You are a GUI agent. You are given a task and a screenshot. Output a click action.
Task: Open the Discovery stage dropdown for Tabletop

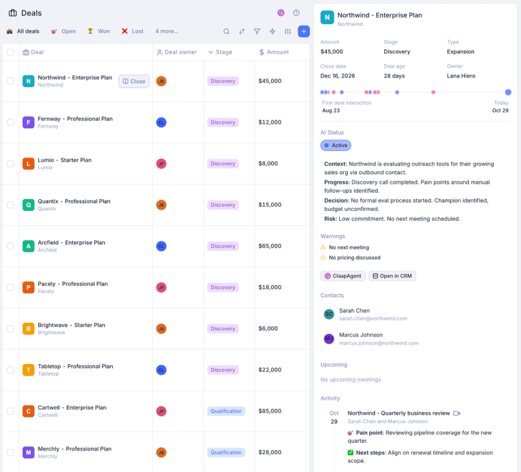pyautogui.click(x=223, y=370)
